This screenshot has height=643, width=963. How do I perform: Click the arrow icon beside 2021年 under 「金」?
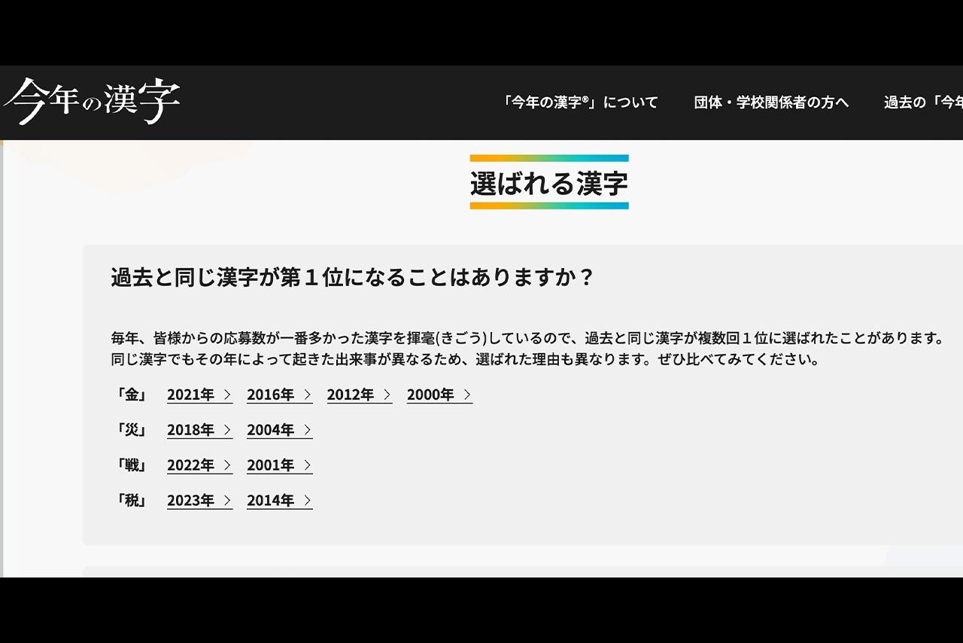228,395
